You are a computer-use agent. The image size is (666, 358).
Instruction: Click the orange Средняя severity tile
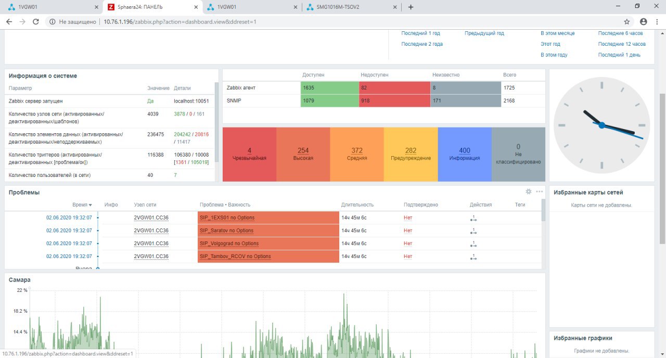coord(357,154)
